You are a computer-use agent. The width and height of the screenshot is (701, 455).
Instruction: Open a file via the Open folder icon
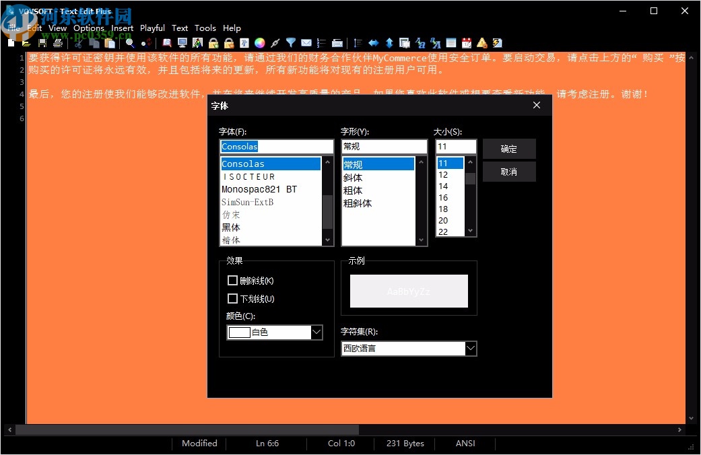tap(26, 42)
